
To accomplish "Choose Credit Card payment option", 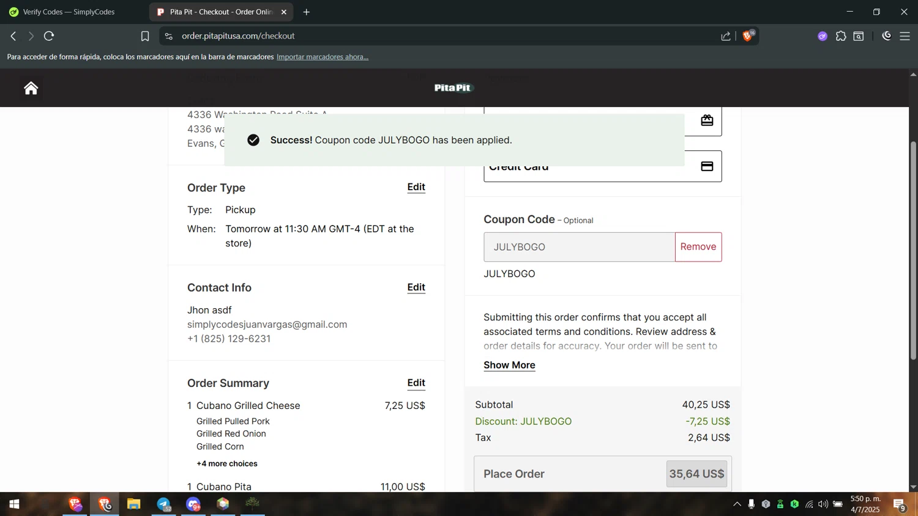I will pyautogui.click(x=602, y=166).
